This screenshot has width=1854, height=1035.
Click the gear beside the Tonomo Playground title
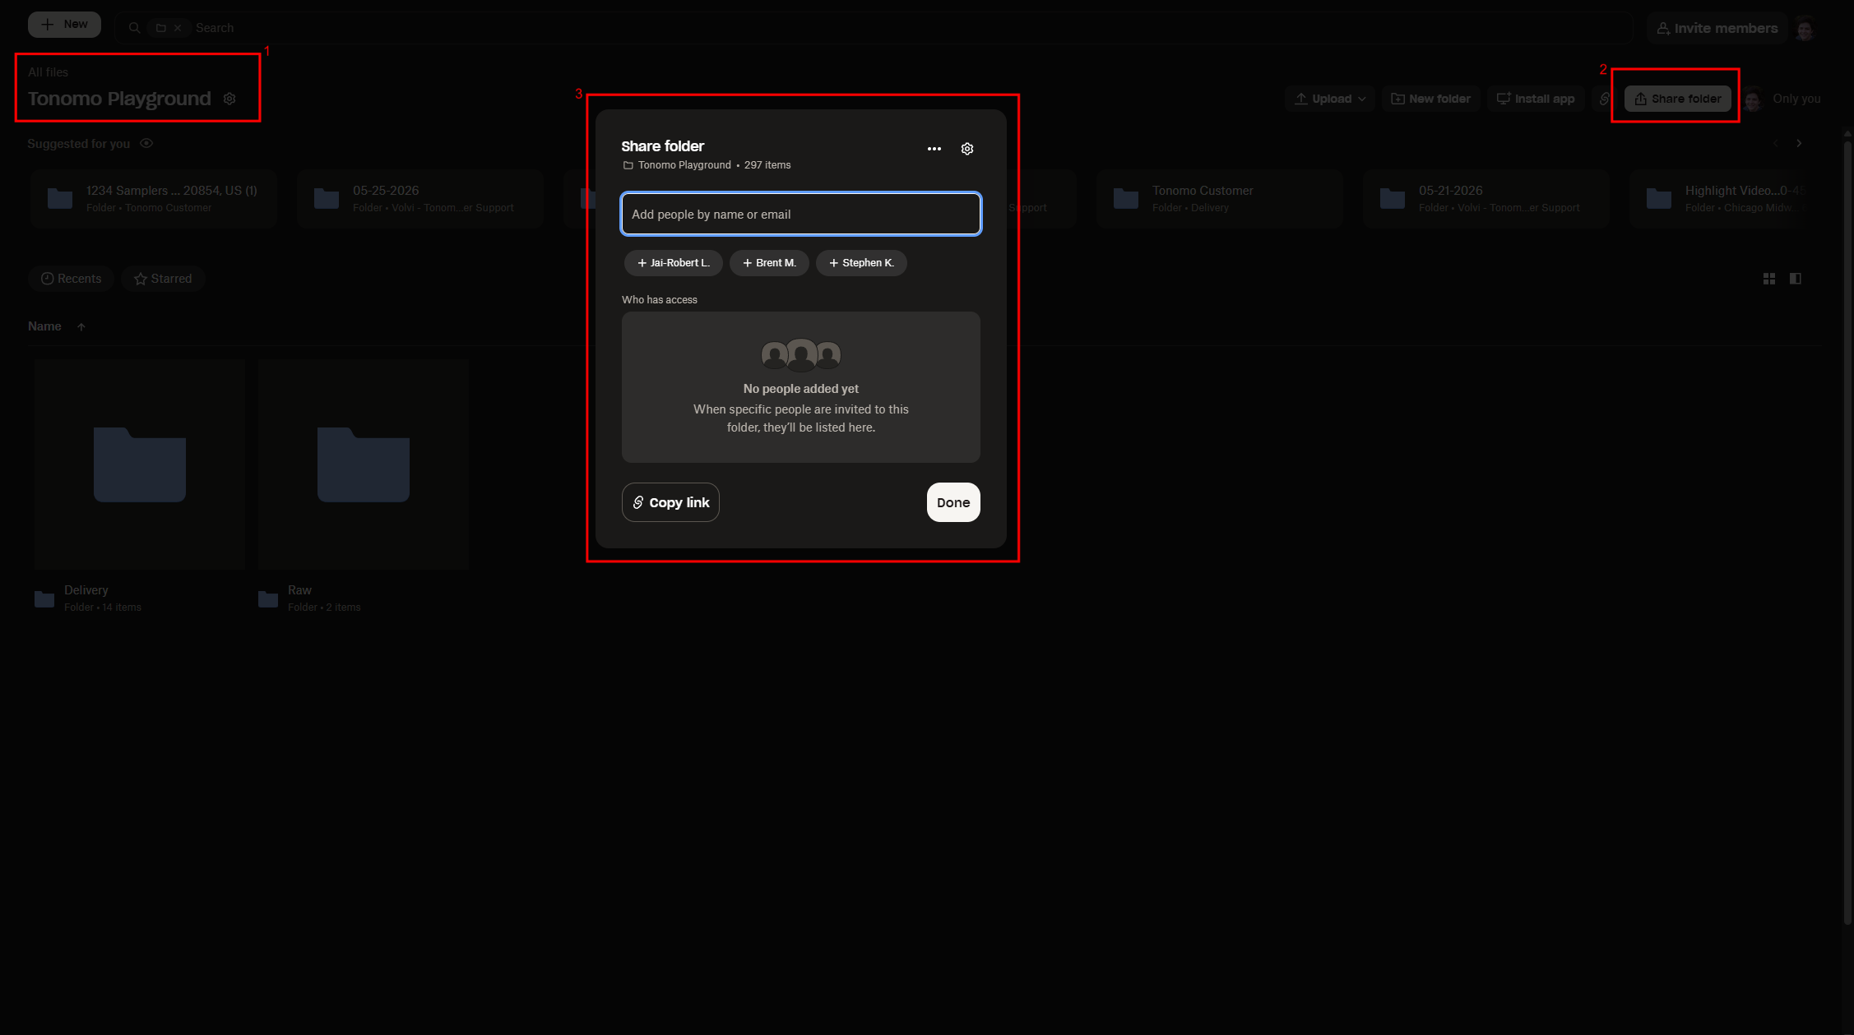(x=229, y=99)
